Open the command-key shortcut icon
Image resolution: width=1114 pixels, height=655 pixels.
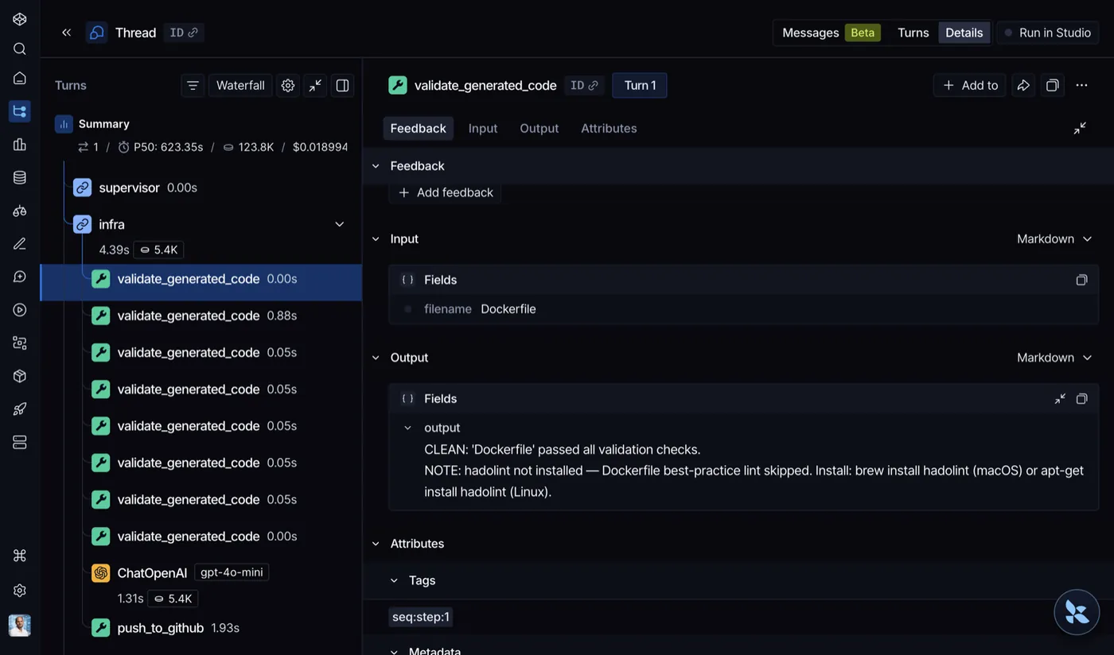20,556
